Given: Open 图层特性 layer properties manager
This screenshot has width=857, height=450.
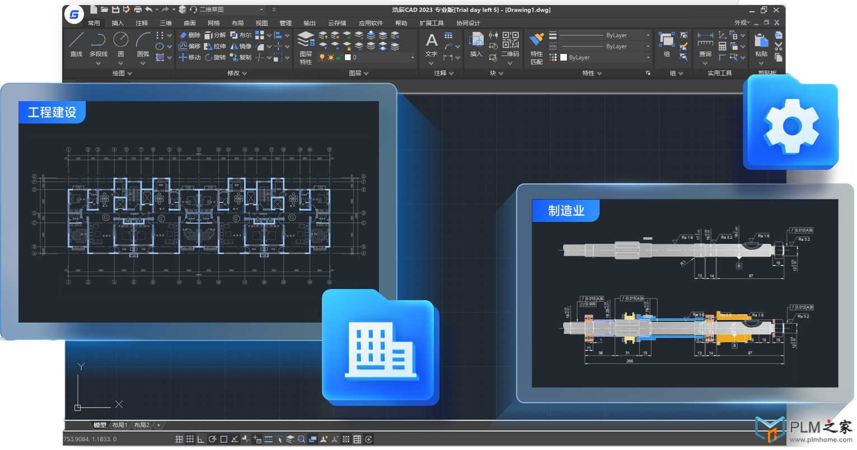Looking at the screenshot, I should pos(306,48).
